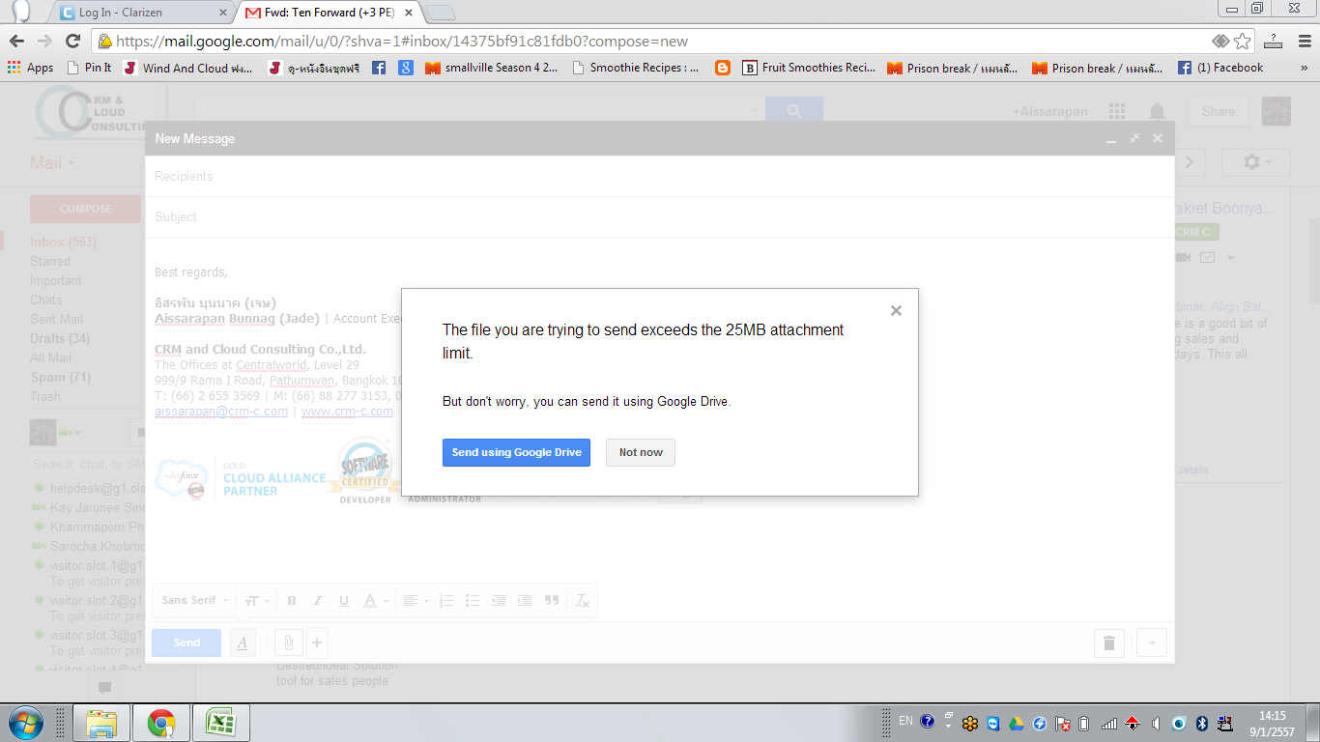Open the Sans Serif font dropdown

coord(195,600)
